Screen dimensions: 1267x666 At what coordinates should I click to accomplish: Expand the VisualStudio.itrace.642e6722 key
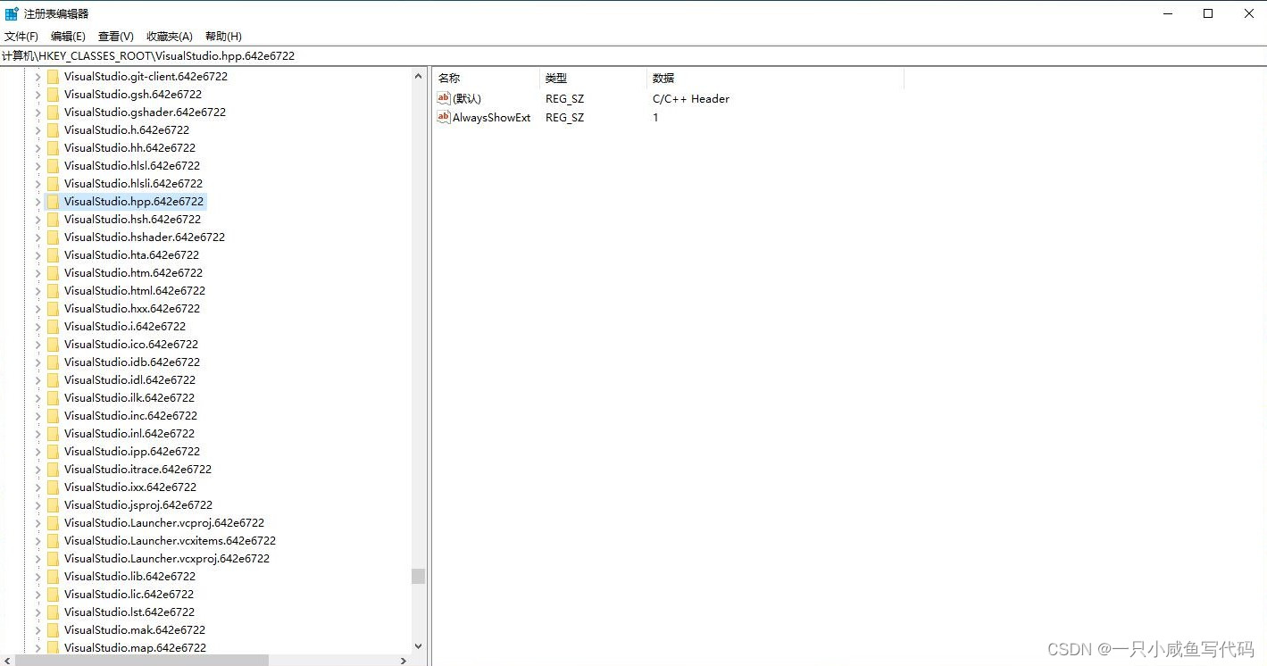coord(38,470)
